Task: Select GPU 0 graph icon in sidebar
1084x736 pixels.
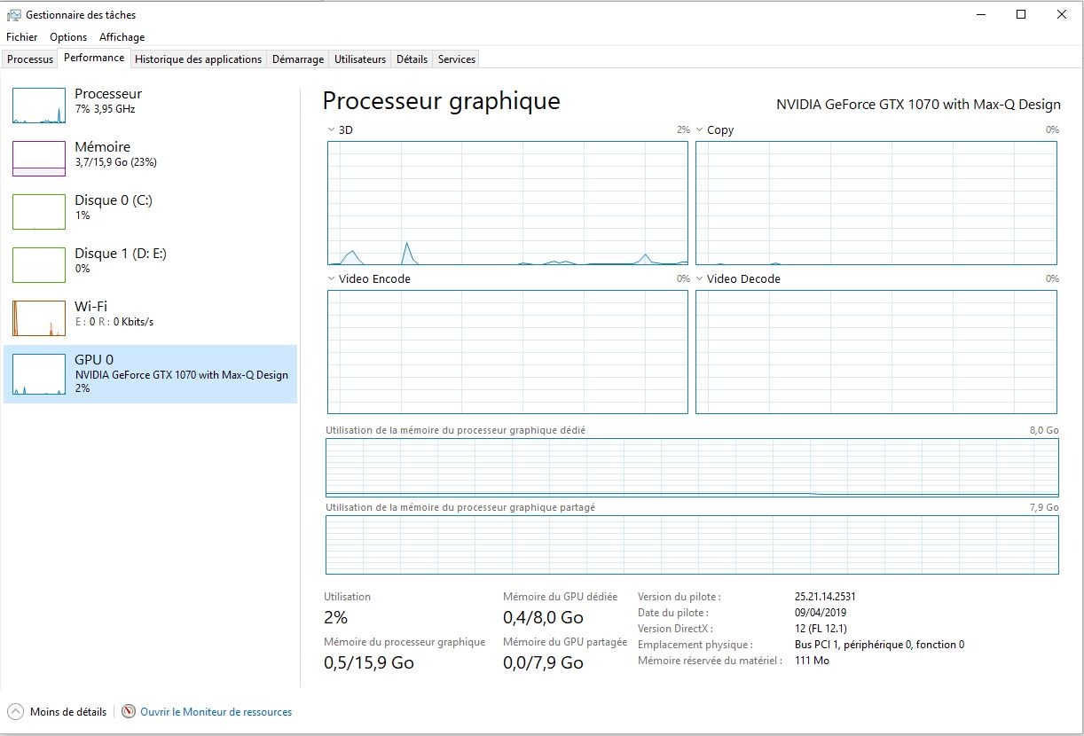Action: pyautogui.click(x=39, y=372)
